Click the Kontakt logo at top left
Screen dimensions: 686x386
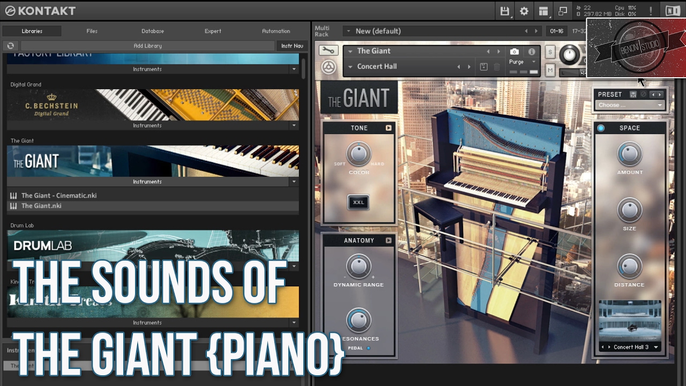pyautogui.click(x=40, y=11)
